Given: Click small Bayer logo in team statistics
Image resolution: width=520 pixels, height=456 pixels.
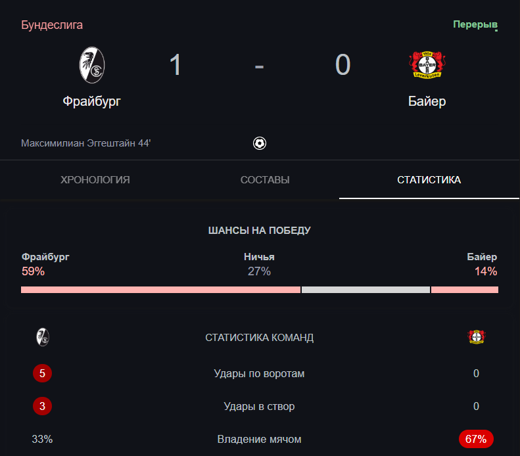Looking at the screenshot, I should coord(476,338).
